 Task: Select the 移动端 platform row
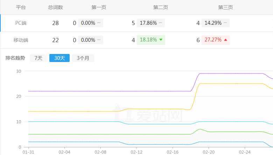coord(21,40)
